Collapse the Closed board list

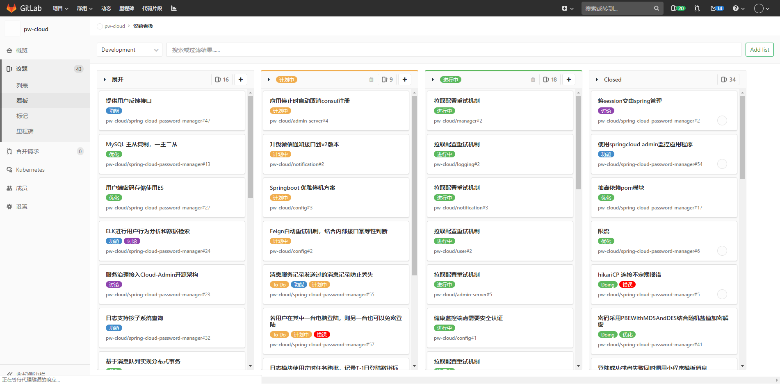coord(597,80)
